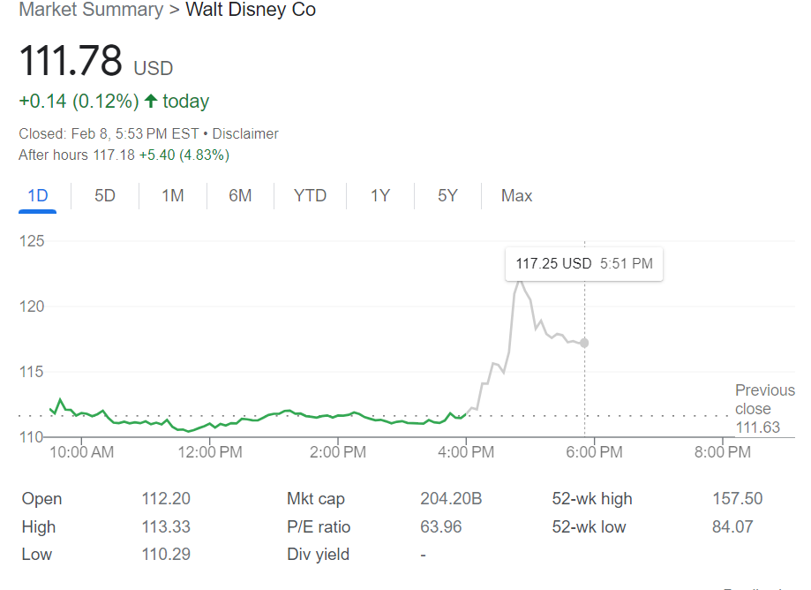Click the 111.78 stock price
The image size is (811, 590).
71,62
